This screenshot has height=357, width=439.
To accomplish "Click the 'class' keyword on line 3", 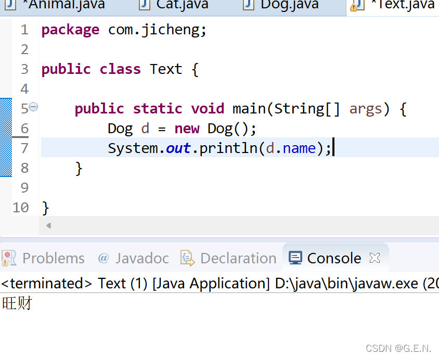I will tap(120, 69).
